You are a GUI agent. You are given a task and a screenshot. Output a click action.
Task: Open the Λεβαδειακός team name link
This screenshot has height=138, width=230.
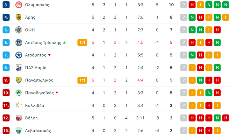tap(38, 131)
